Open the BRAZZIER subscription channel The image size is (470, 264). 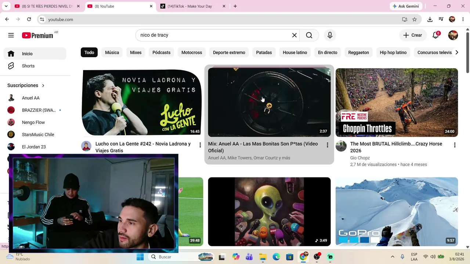(35, 110)
